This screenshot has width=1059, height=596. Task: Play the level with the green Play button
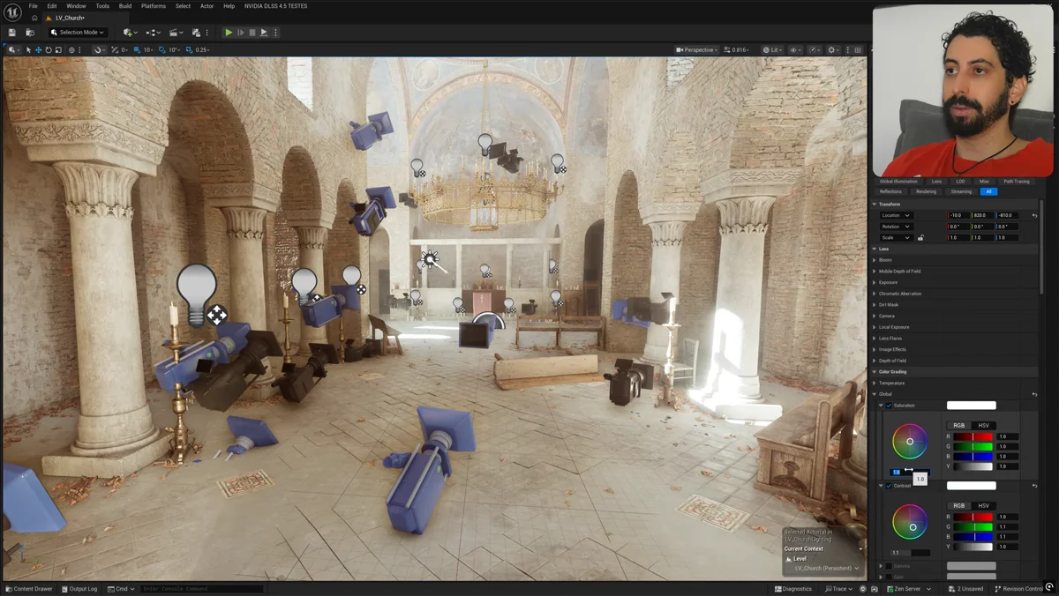[229, 33]
